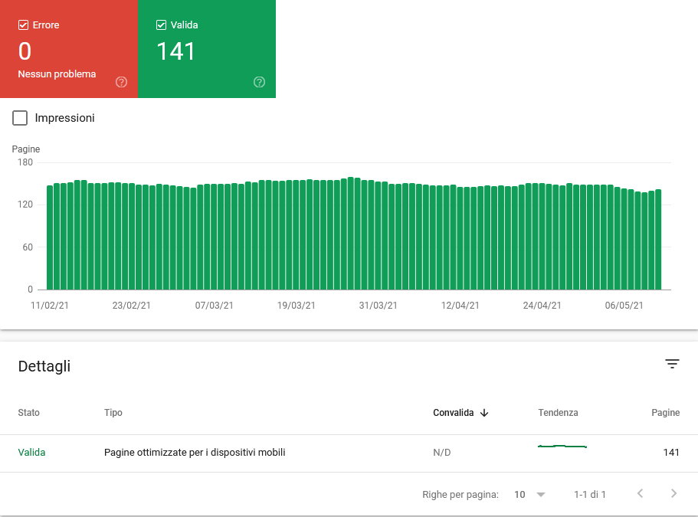
Task: Select the red Errore summary card
Action: pyautogui.click(x=69, y=49)
